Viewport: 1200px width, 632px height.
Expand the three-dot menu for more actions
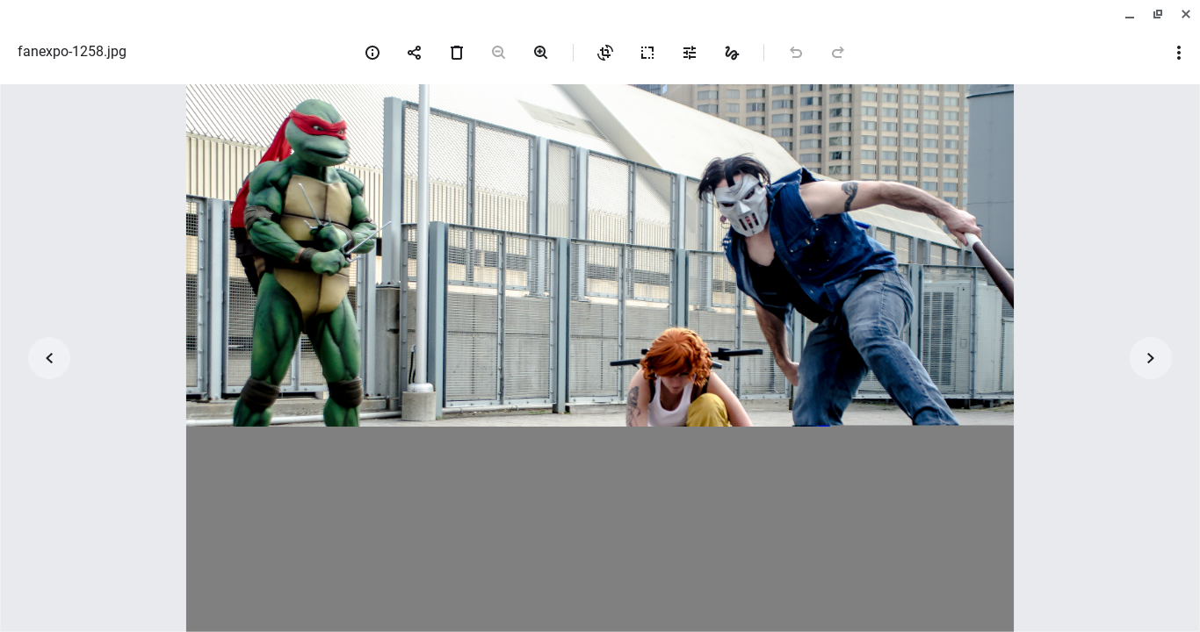[x=1179, y=53]
